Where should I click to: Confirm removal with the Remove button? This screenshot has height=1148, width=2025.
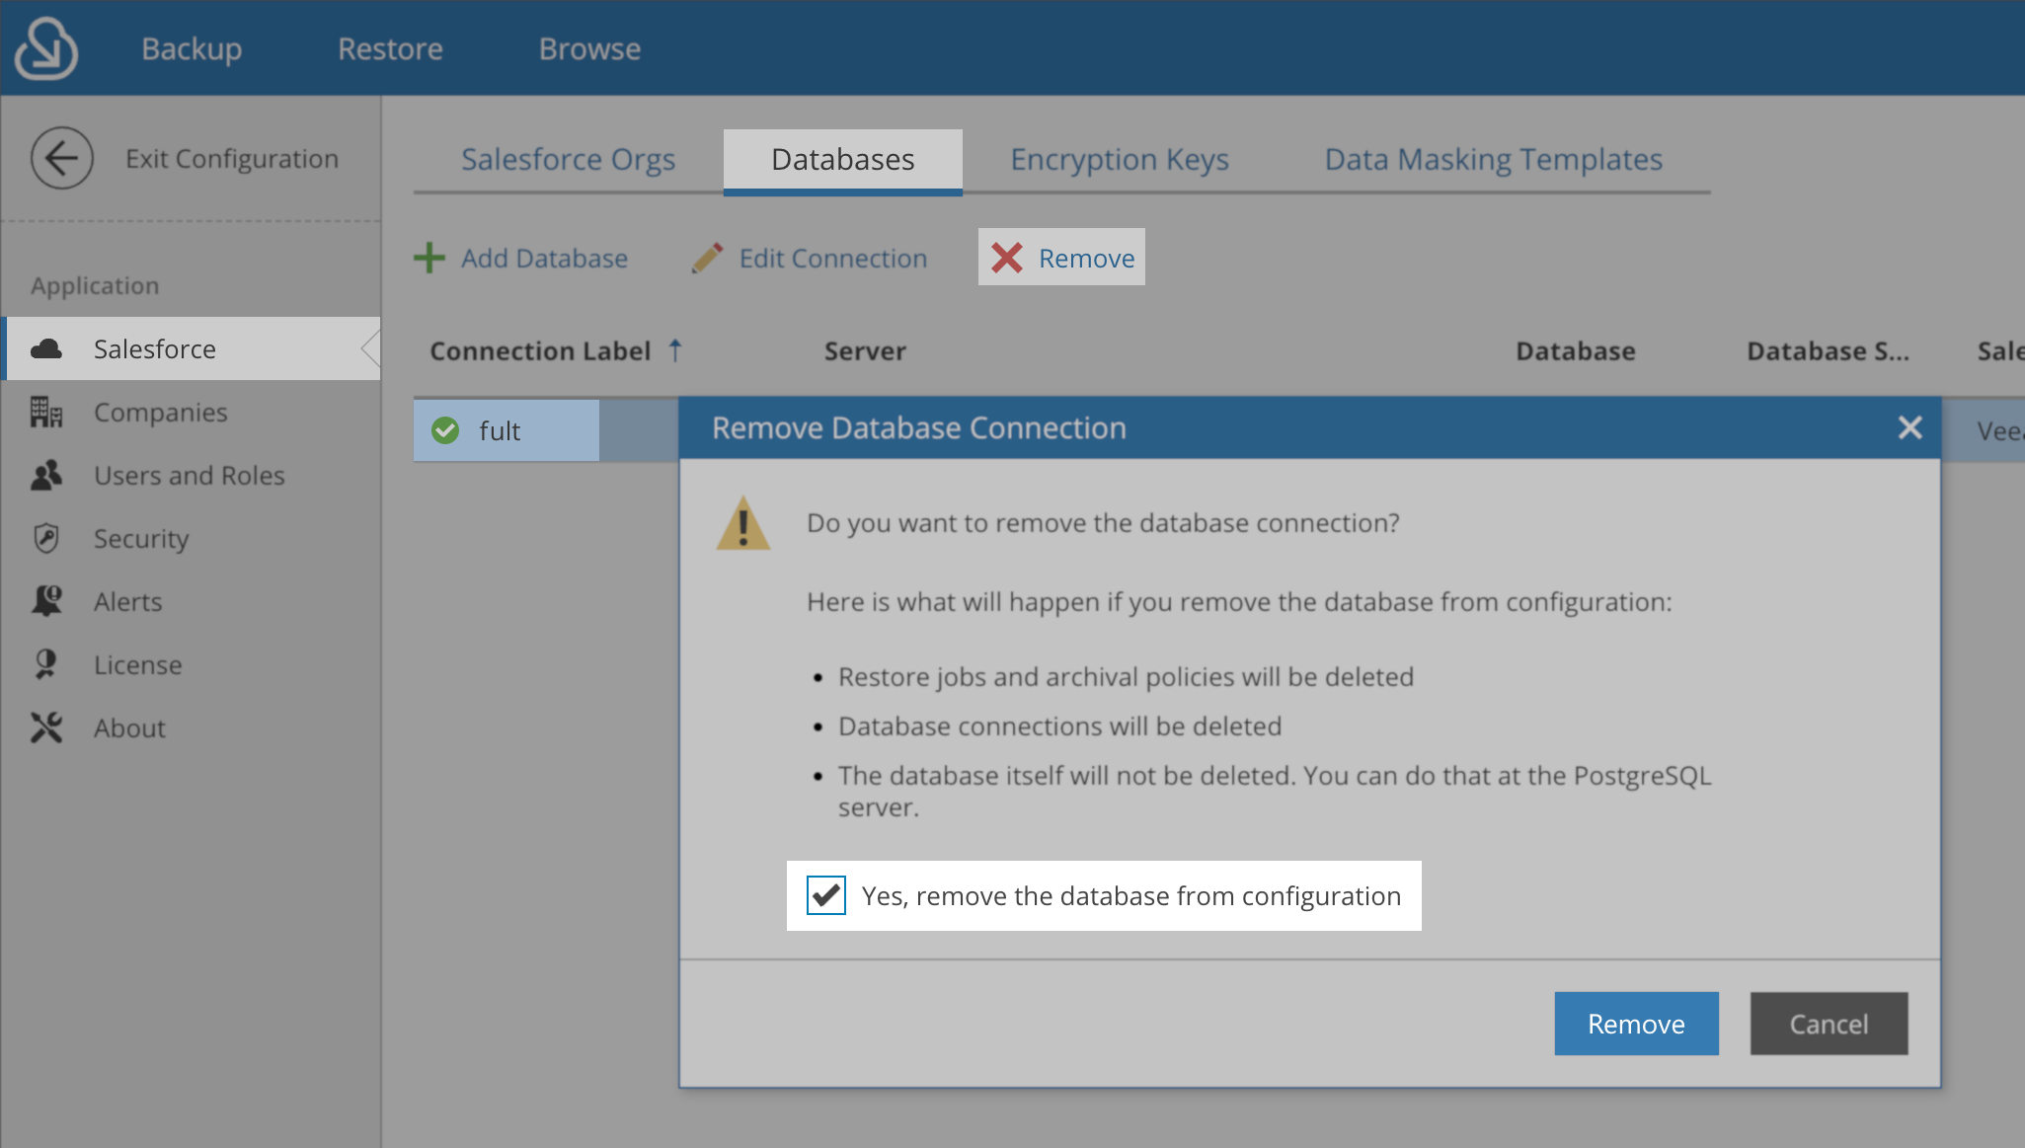tap(1635, 1024)
